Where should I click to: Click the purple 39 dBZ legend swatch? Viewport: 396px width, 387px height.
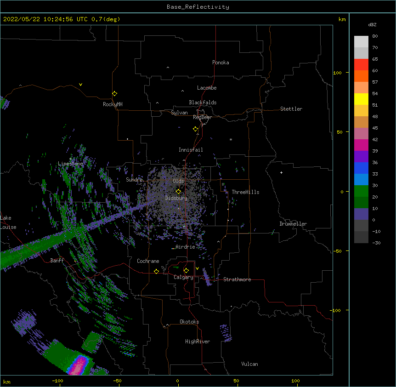(x=361, y=156)
